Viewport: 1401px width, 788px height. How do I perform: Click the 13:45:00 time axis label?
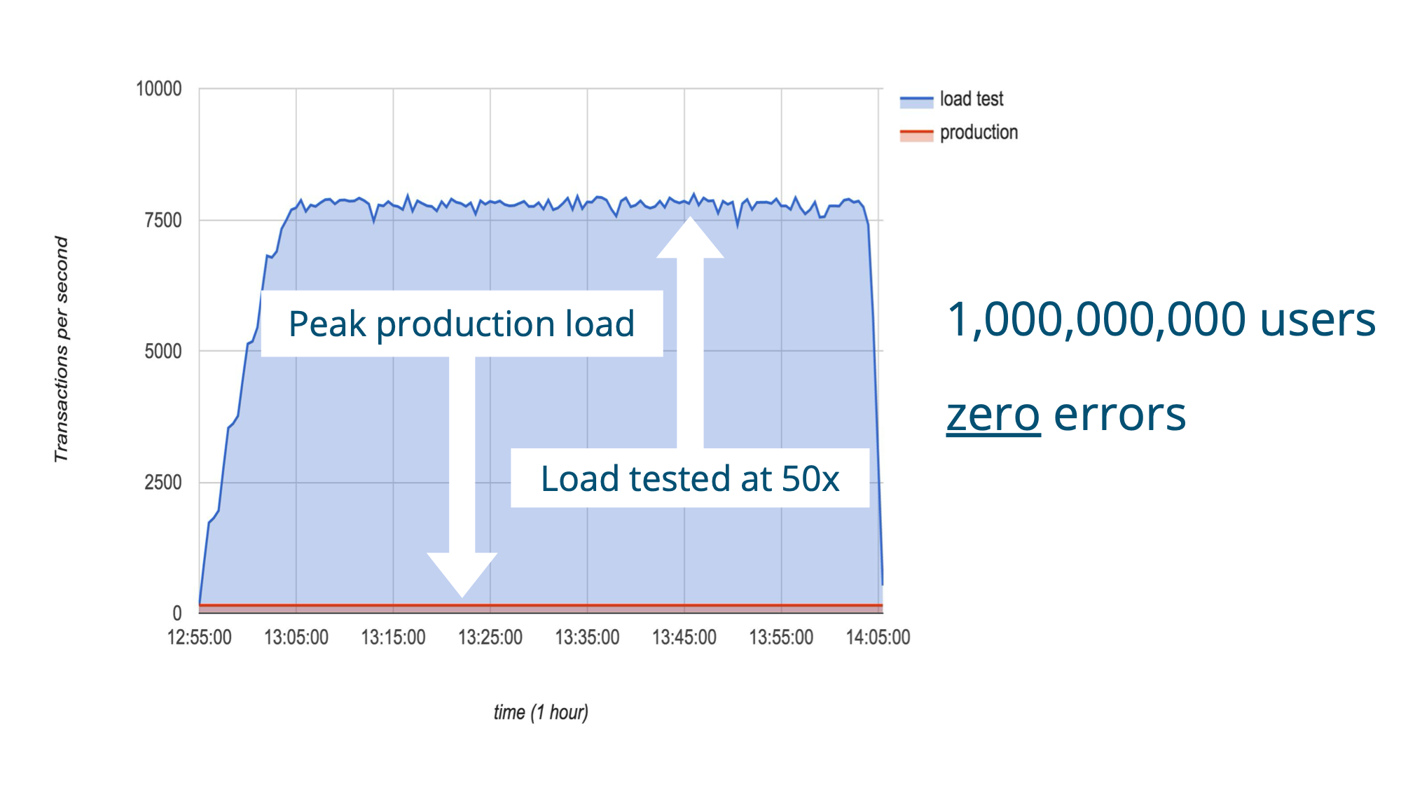click(x=684, y=637)
